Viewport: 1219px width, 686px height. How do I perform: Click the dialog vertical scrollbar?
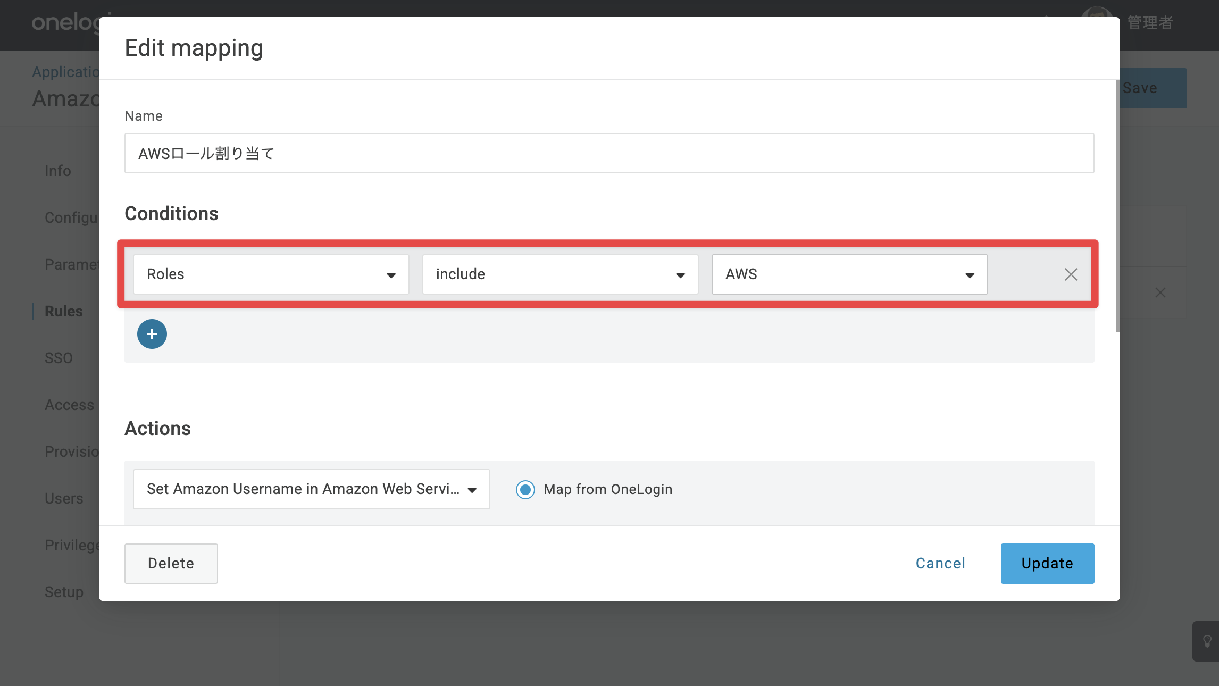pos(1117,206)
